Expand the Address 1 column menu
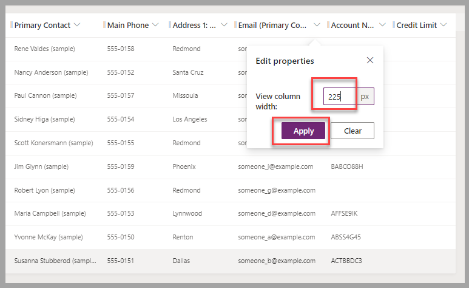Screen dimensions: 469x288 (224, 25)
